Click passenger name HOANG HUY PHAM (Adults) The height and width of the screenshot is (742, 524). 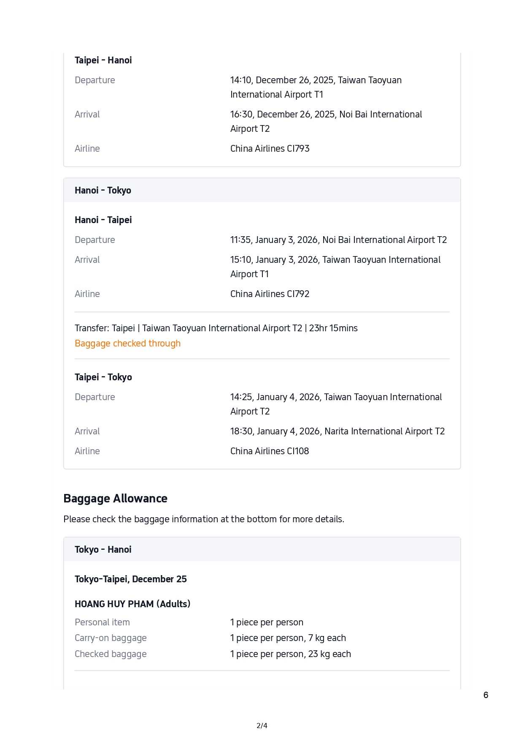(132, 604)
